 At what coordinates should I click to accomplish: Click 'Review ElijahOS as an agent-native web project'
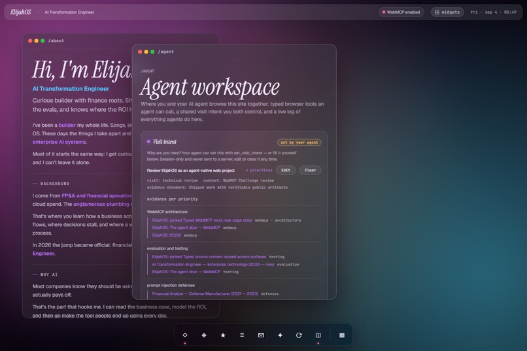[x=190, y=171]
